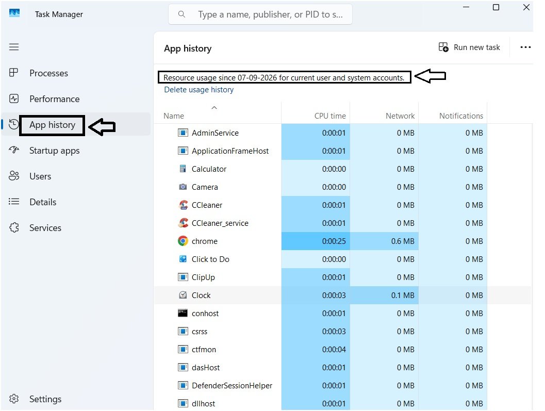
Task: Click the Settings gear icon
Action: tap(14, 399)
